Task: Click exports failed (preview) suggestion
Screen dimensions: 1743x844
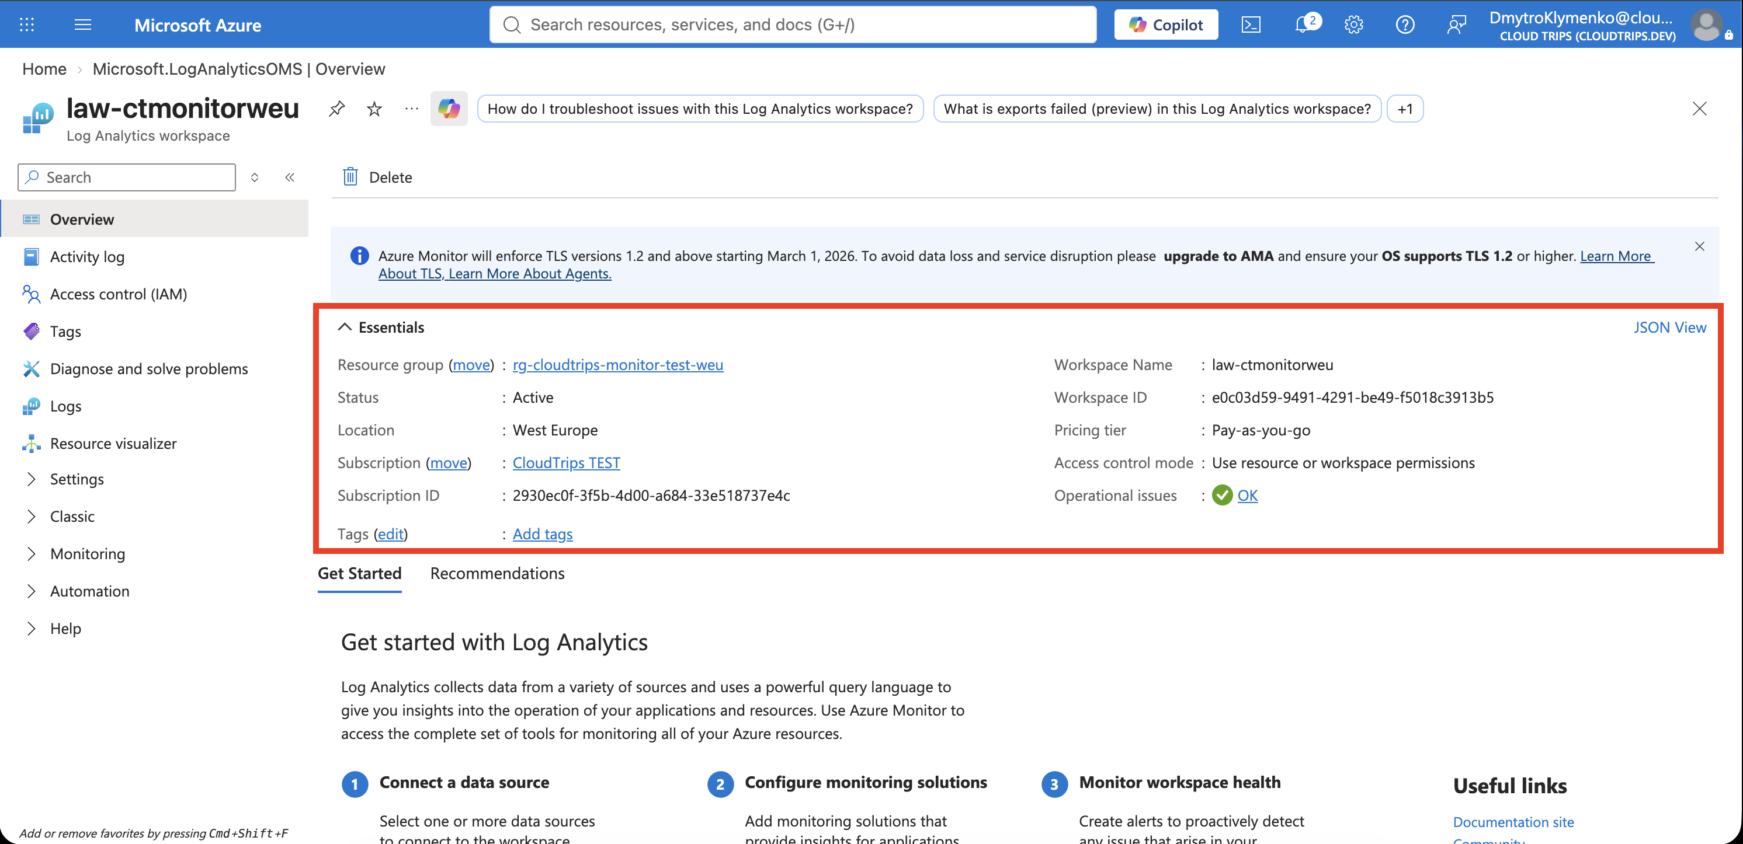Action: 1157,109
